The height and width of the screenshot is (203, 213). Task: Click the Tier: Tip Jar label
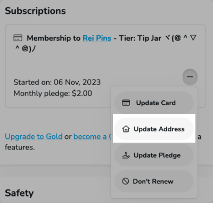click(x=140, y=38)
